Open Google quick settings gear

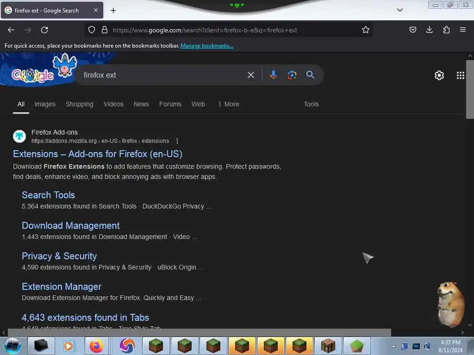tap(439, 75)
